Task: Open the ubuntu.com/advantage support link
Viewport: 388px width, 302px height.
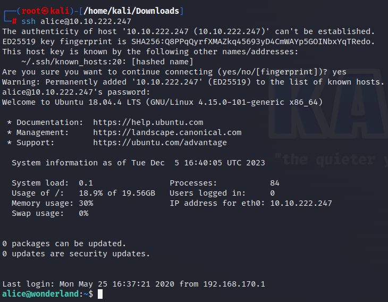Action: (159, 142)
